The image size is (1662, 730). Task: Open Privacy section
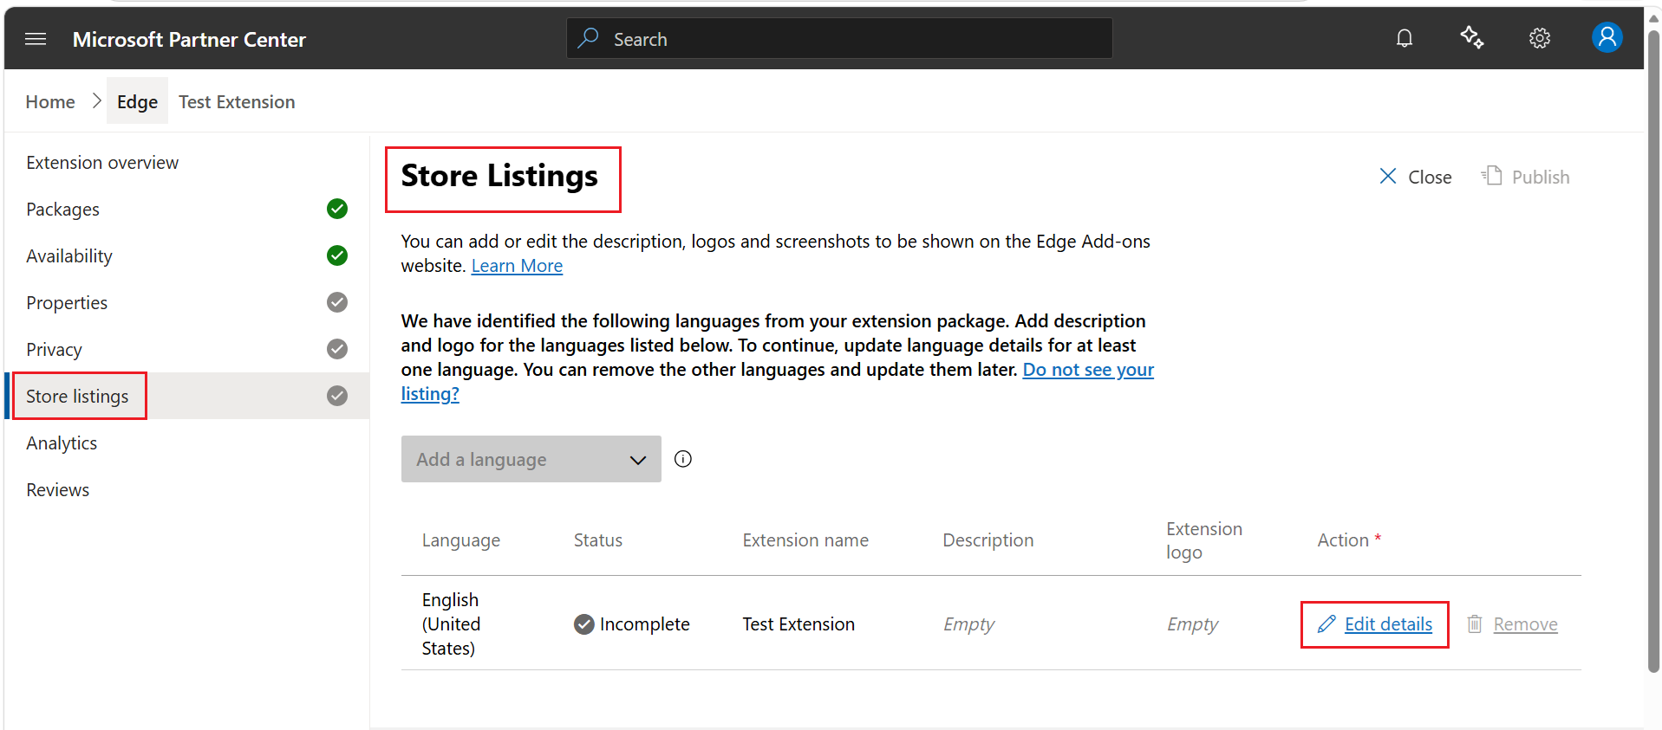coord(54,350)
